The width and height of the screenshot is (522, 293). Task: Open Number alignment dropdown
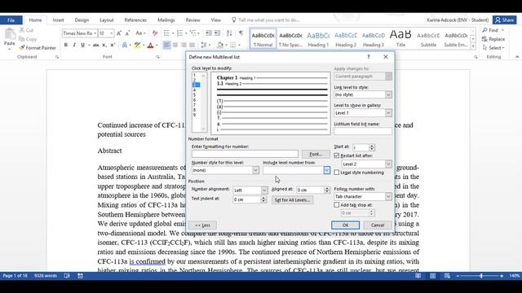(264, 190)
